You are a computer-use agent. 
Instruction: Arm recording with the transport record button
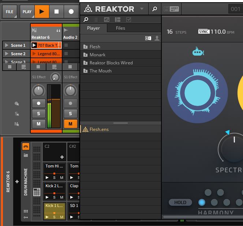pyautogui.click(x=71, y=11)
